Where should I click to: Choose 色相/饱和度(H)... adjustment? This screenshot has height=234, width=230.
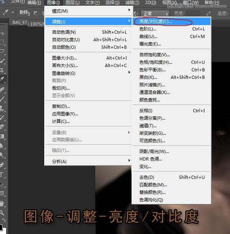click(x=171, y=62)
